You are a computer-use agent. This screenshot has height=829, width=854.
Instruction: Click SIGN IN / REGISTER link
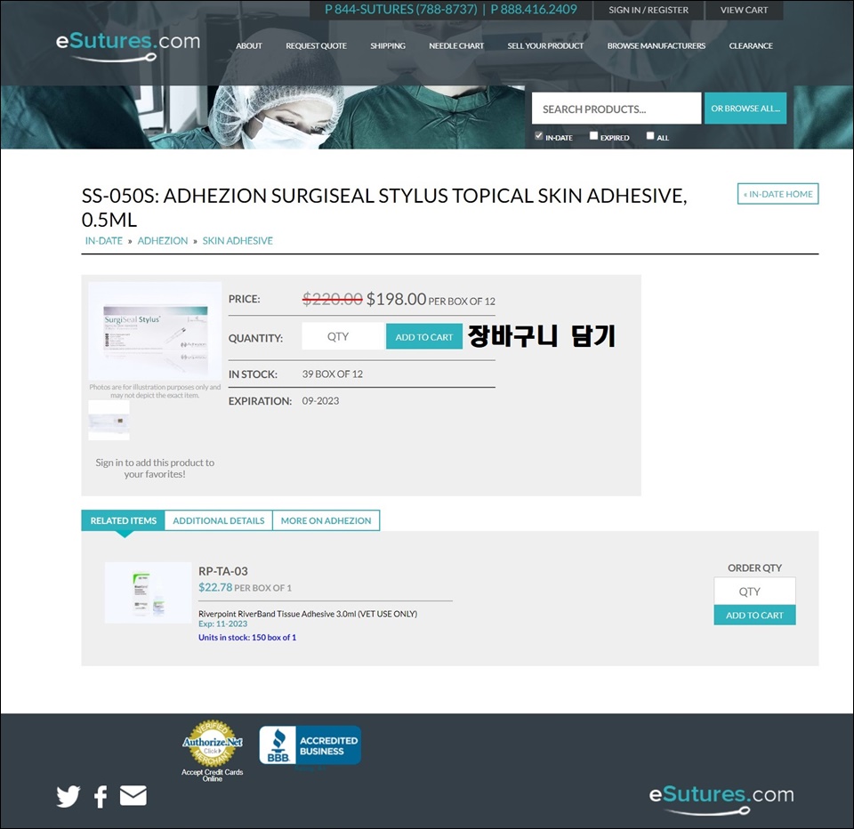tap(649, 10)
